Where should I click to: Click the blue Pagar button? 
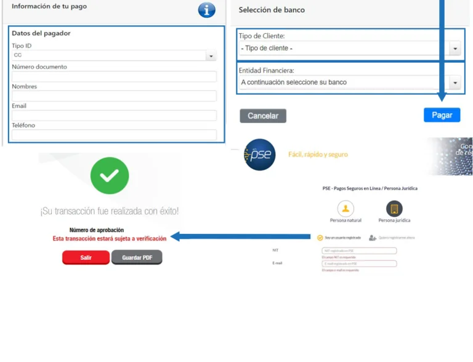click(x=442, y=115)
